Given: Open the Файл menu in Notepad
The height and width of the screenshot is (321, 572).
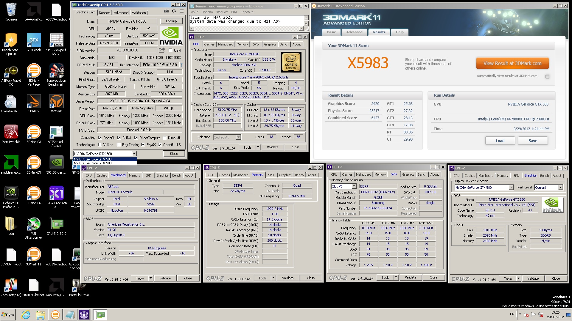Looking at the screenshot, I should [x=195, y=12].
